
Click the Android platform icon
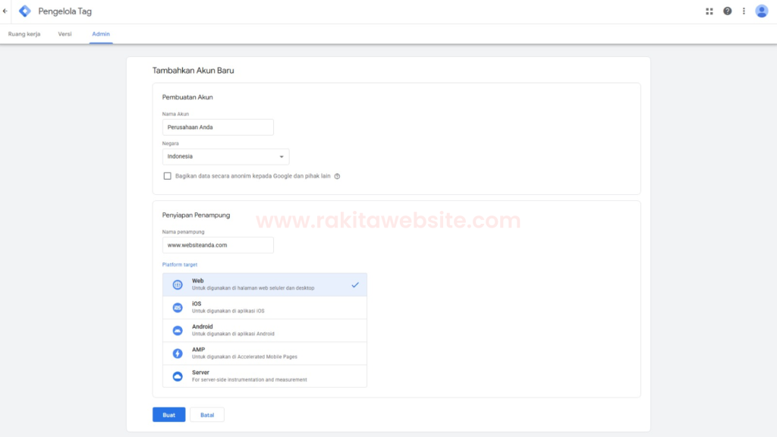[178, 331]
